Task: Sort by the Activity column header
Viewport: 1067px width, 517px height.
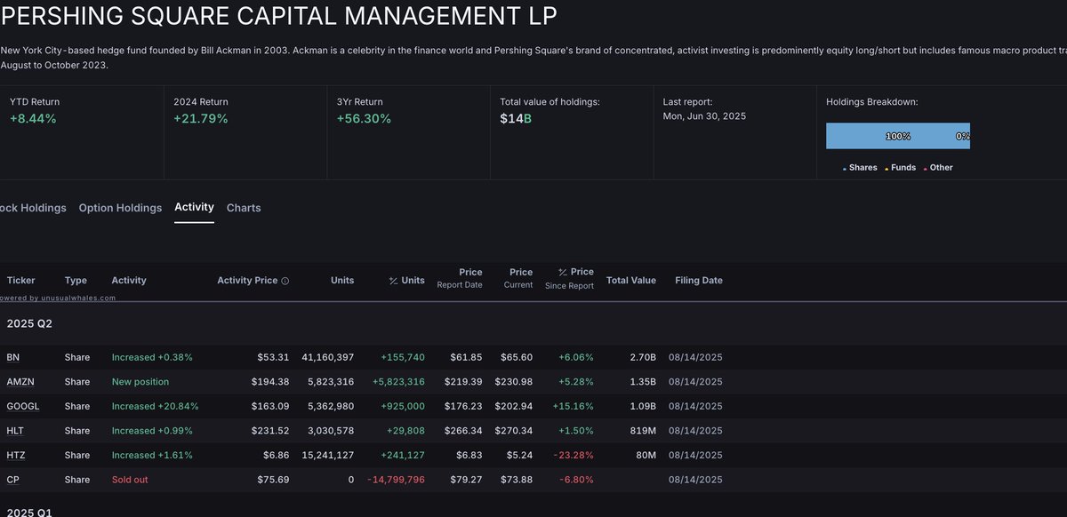Action: pyautogui.click(x=129, y=280)
